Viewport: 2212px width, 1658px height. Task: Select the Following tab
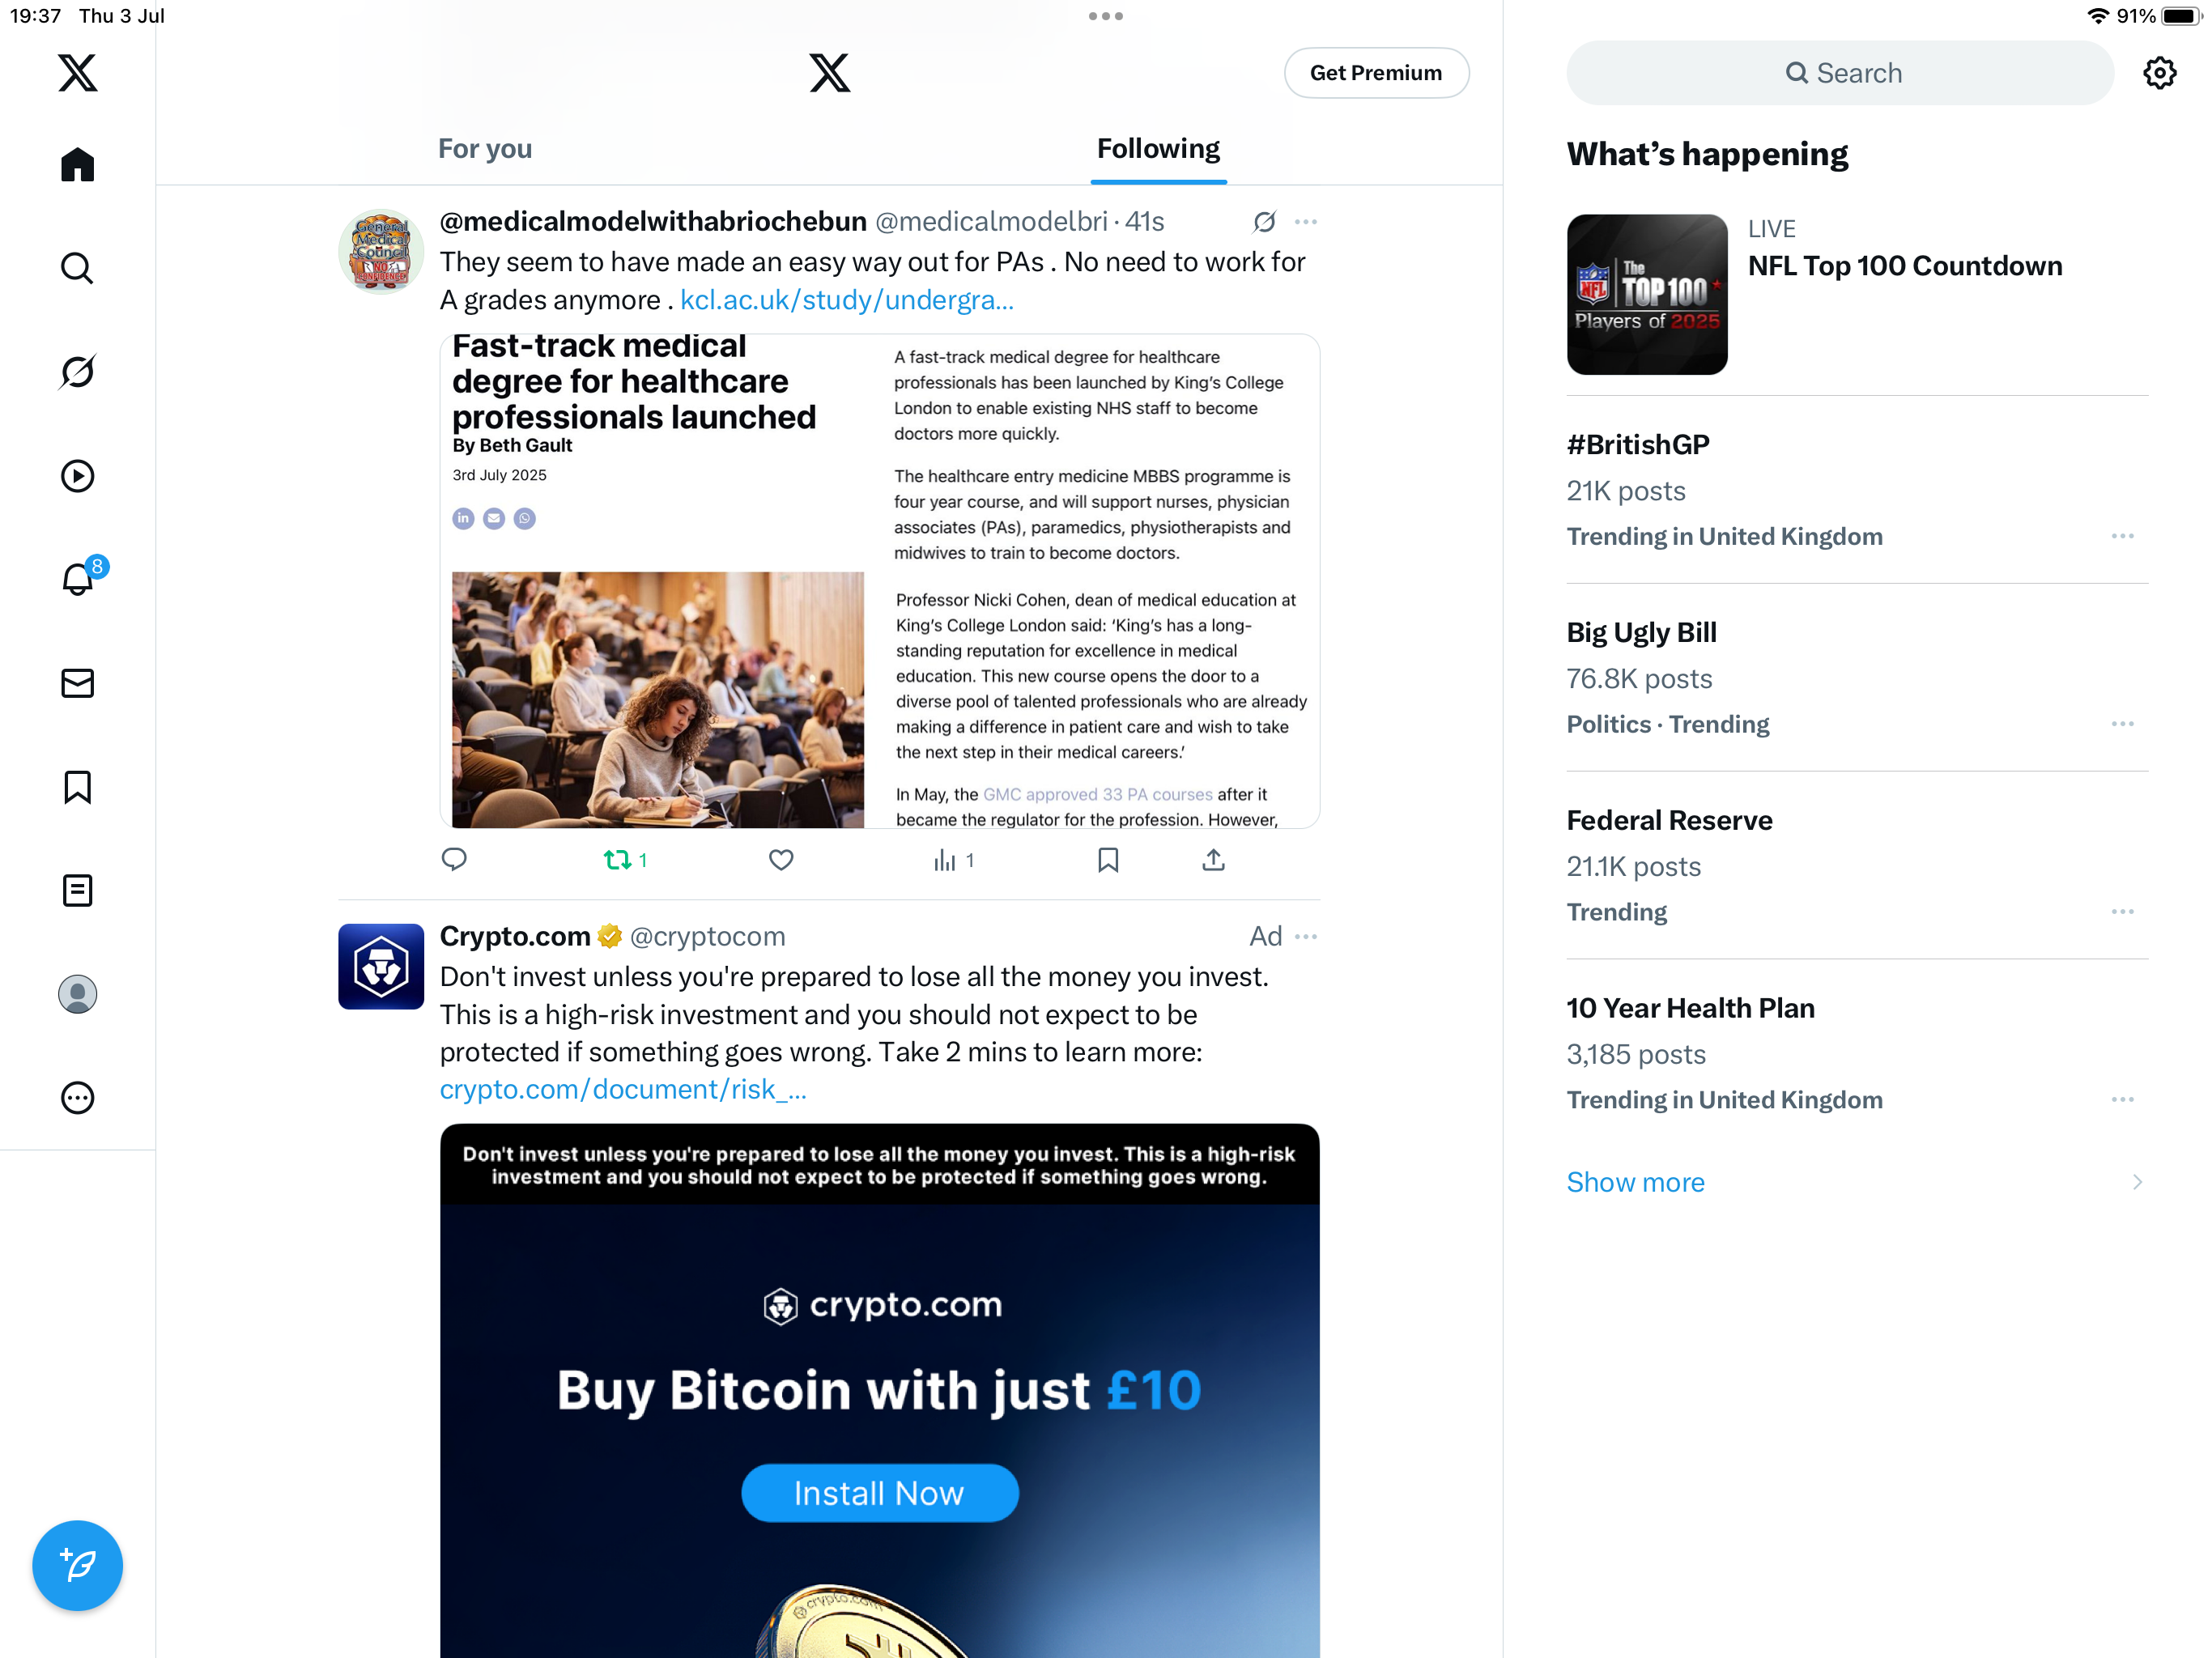coord(1158,148)
